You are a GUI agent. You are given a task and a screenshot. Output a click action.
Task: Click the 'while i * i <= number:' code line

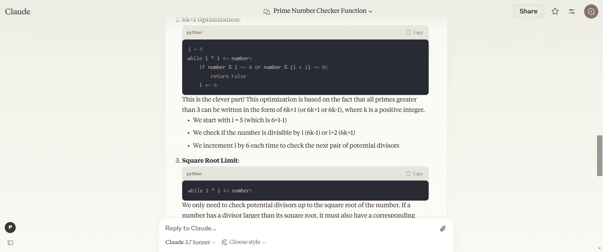[220, 191]
